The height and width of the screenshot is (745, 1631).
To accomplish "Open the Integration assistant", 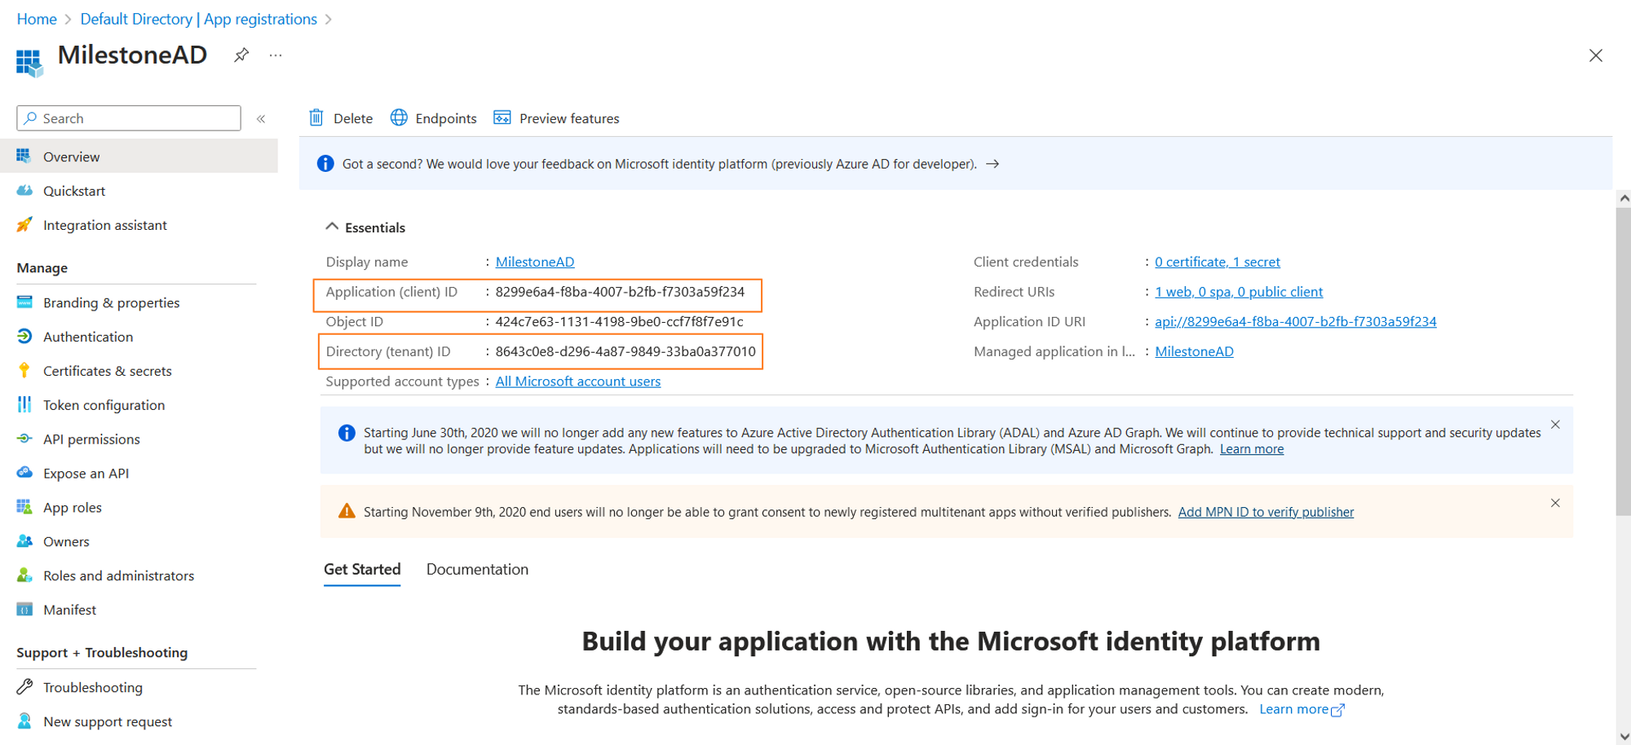I will click(x=104, y=224).
